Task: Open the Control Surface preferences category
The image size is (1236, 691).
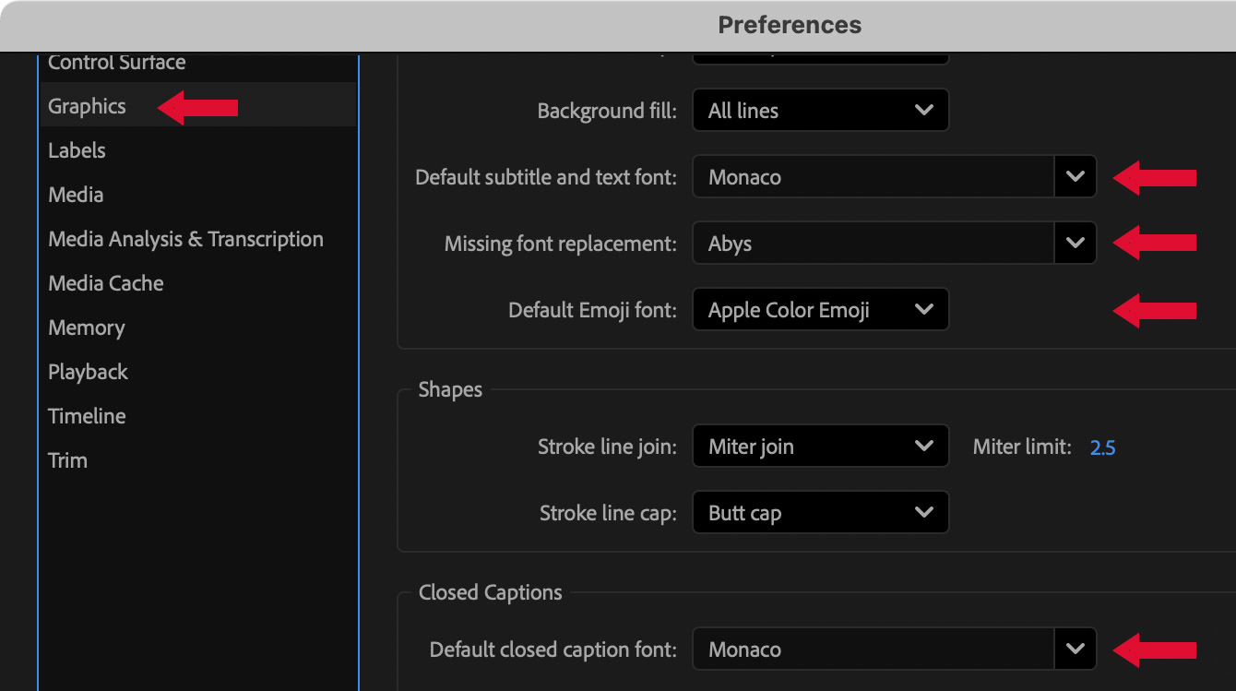Action: [116, 63]
